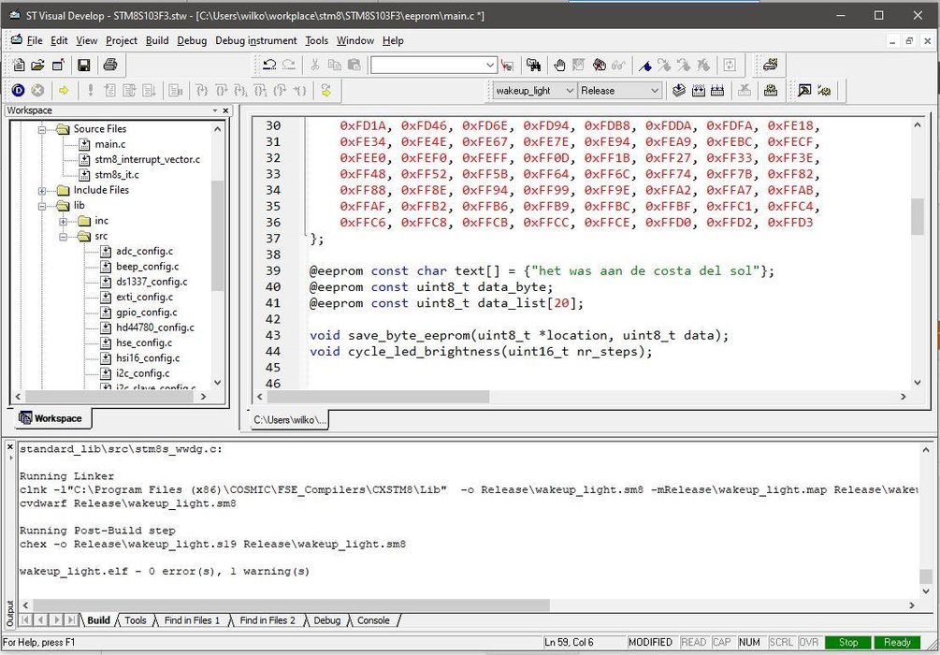Select the Console output tab
The width and height of the screenshot is (940, 655).
[373, 620]
